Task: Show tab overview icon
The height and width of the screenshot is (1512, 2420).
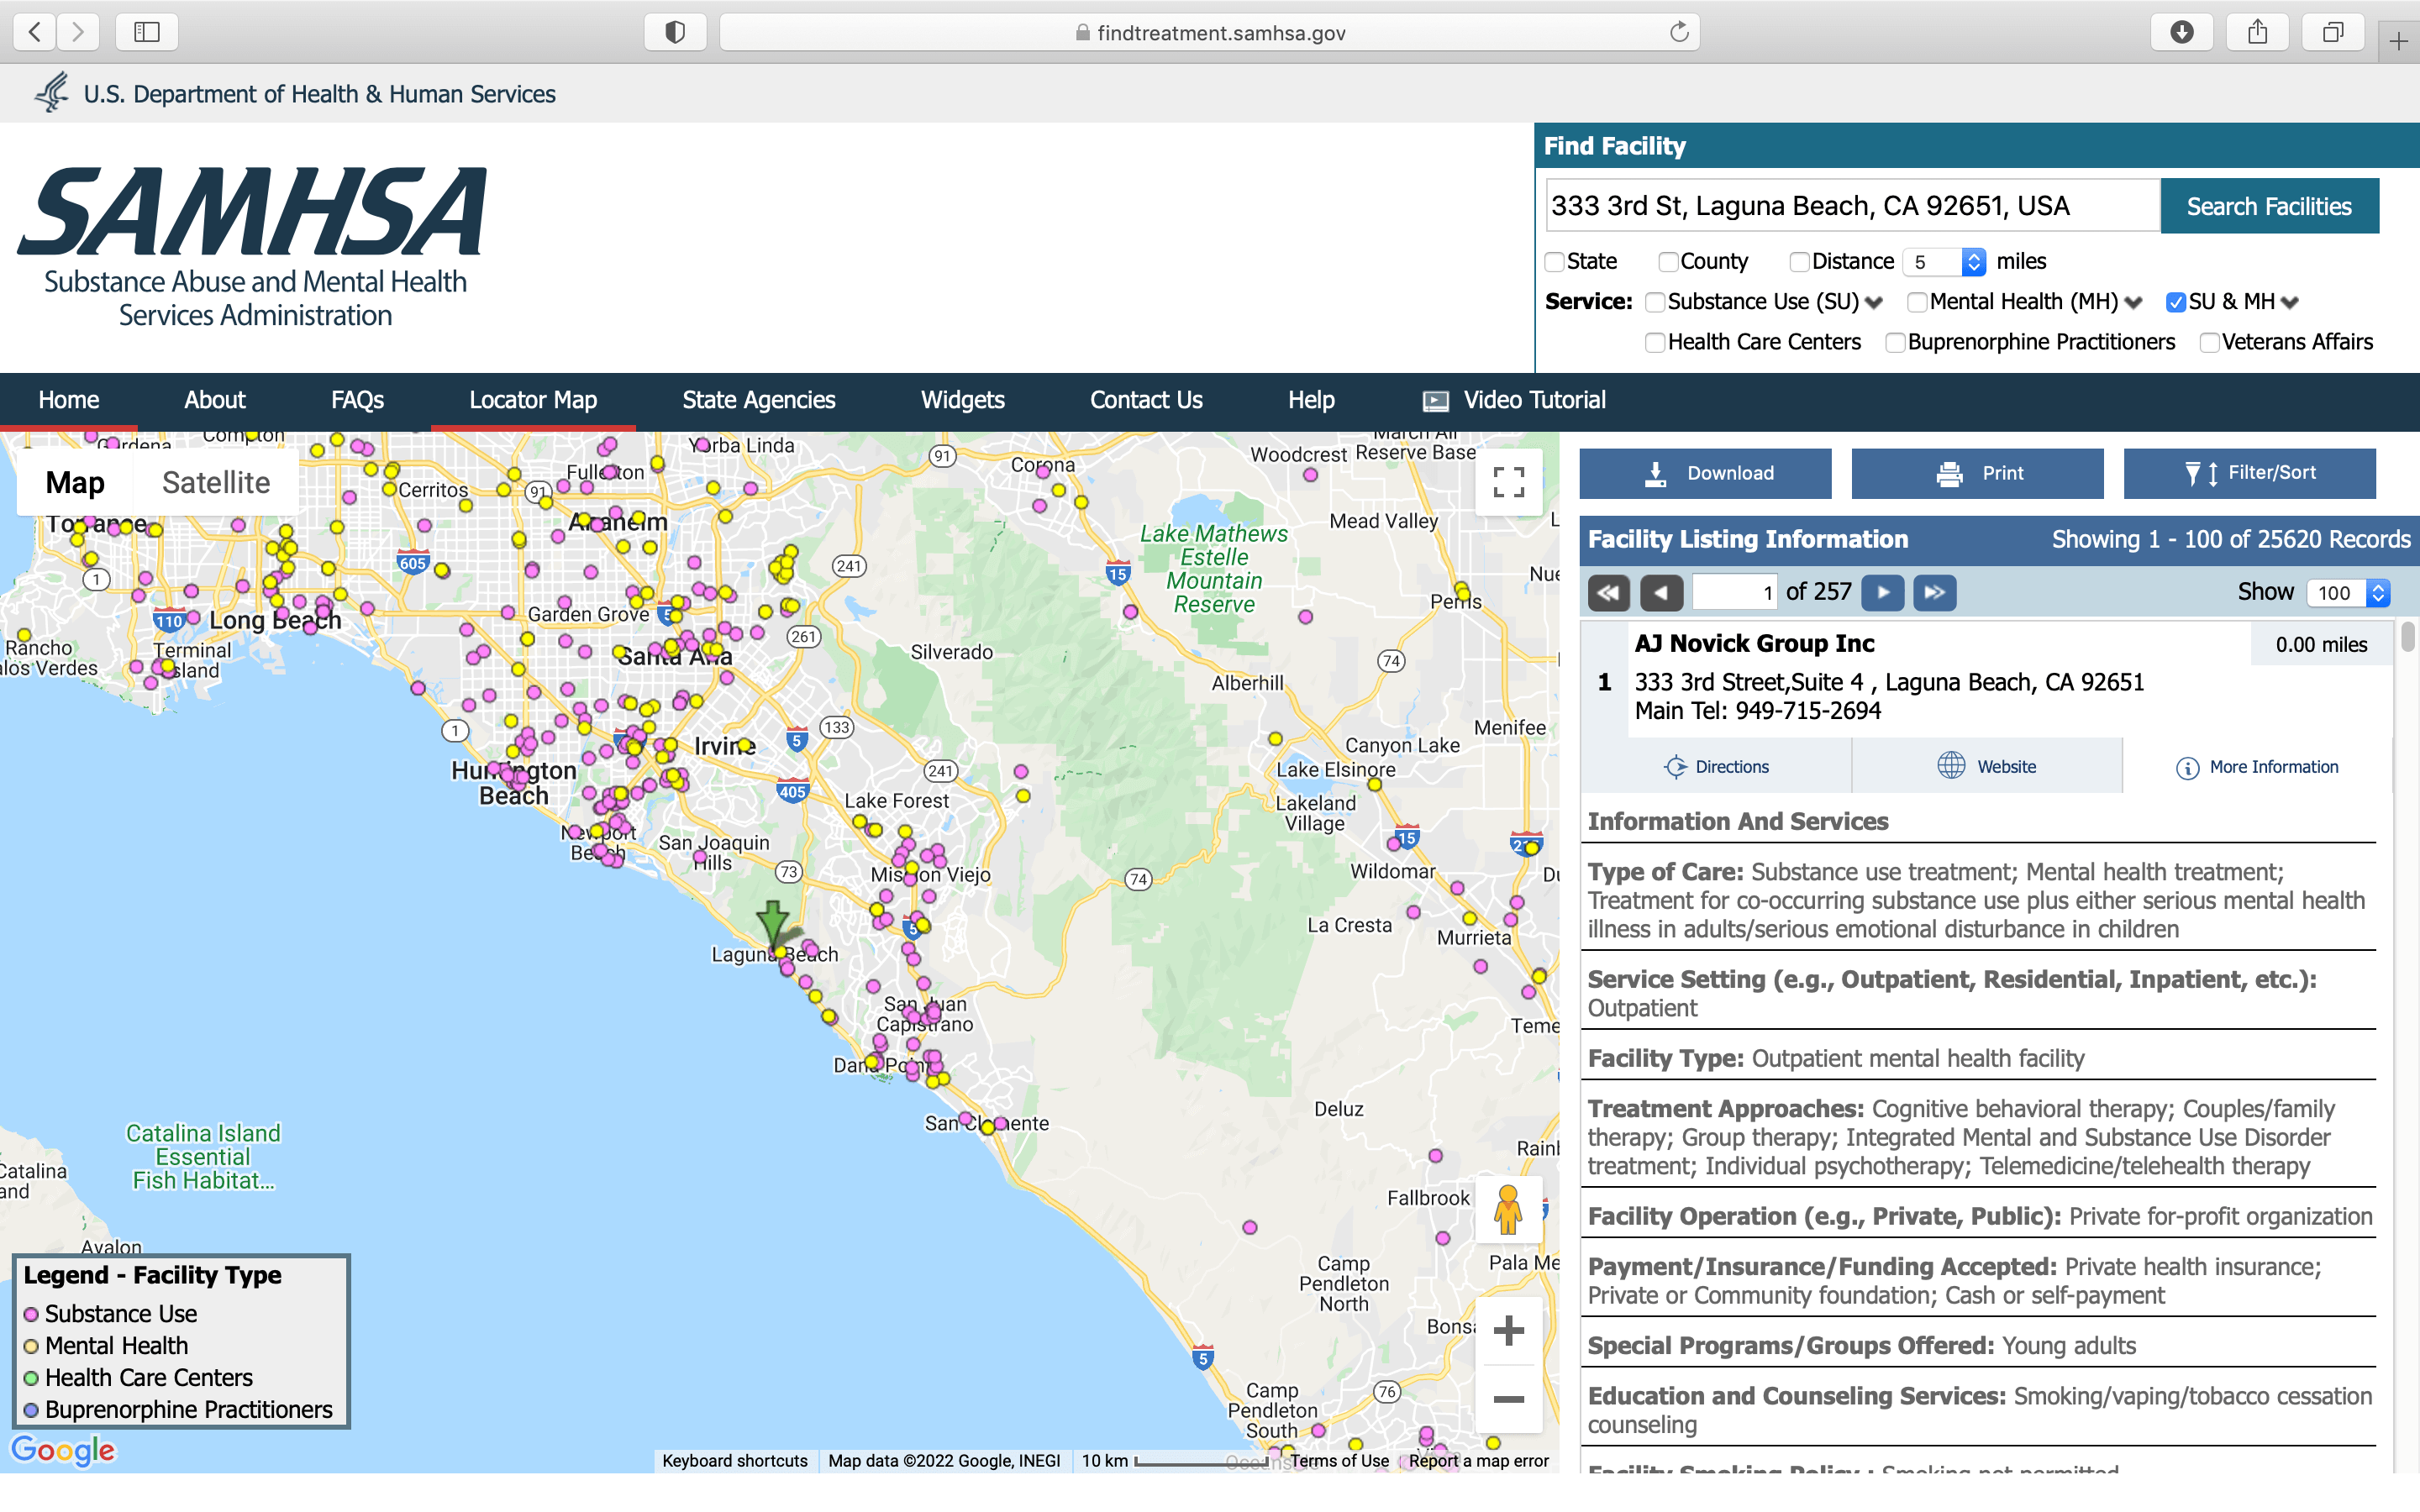Action: pyautogui.click(x=2333, y=32)
